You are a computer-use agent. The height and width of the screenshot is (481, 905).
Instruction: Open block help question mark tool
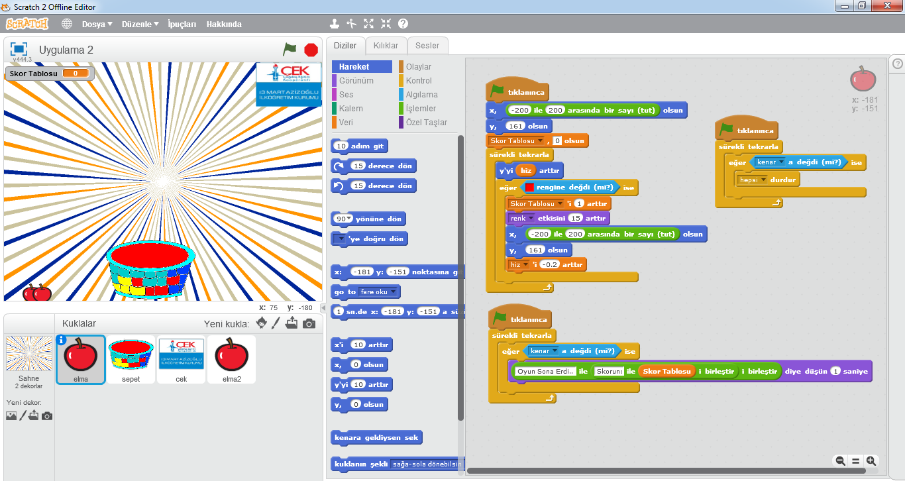[403, 24]
